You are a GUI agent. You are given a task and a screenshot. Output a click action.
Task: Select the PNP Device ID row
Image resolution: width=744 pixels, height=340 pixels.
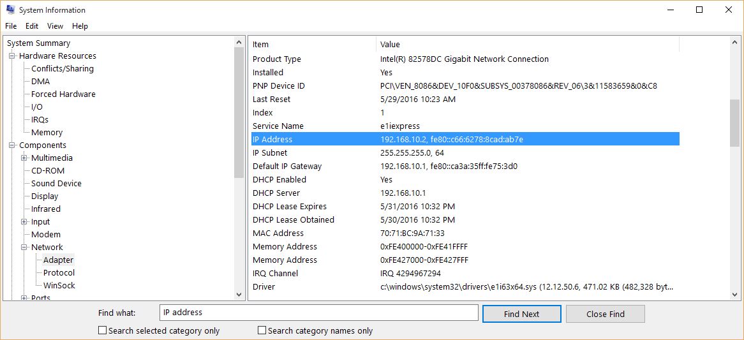click(465, 86)
